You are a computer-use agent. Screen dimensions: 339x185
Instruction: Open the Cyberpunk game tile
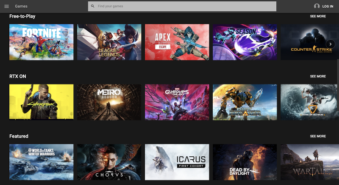point(41,102)
